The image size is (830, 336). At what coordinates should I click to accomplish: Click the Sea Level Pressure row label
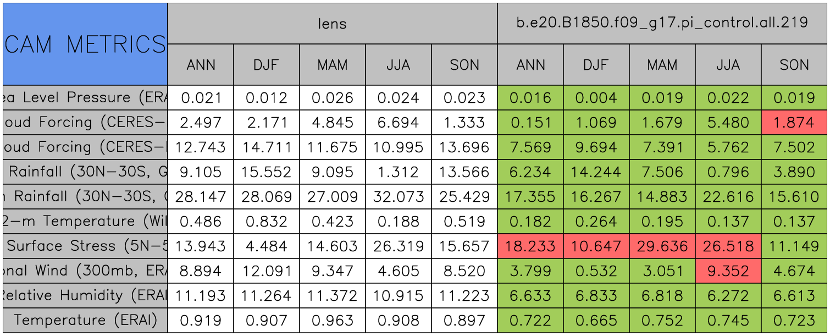pos(85,98)
